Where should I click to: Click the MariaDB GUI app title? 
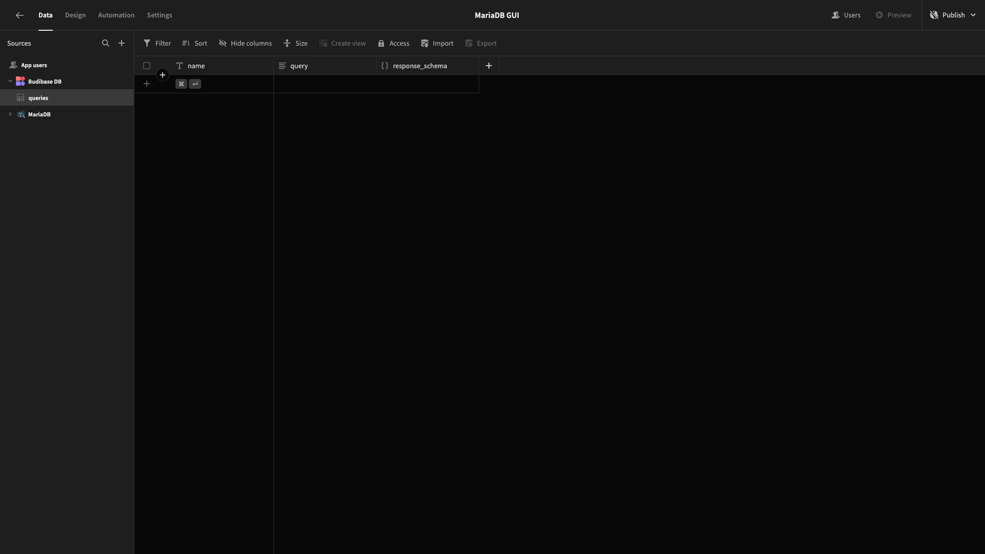tap(497, 15)
